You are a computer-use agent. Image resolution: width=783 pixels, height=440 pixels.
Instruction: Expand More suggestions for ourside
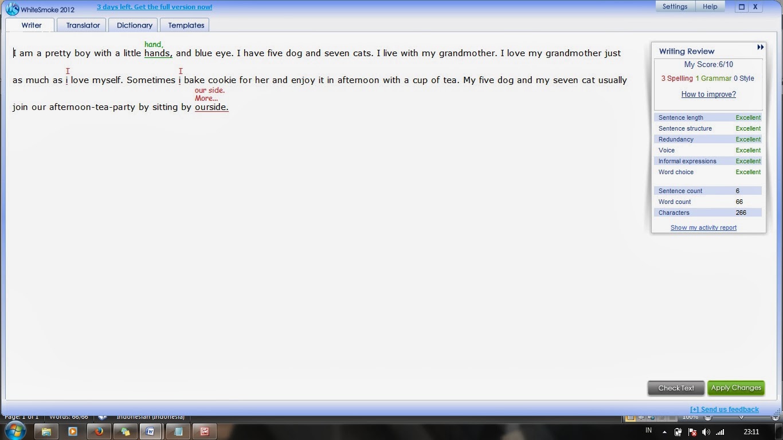(x=206, y=98)
